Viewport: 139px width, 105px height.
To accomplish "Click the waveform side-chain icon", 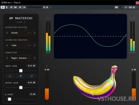I will click(126, 7).
